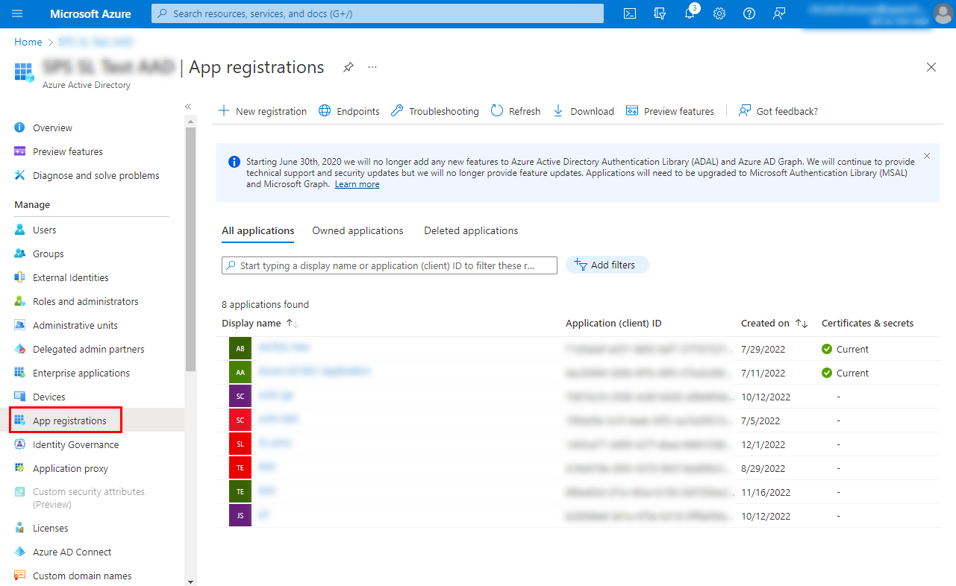Focus the application name filter box
Image resolution: width=956 pixels, height=586 pixels.
(390, 265)
